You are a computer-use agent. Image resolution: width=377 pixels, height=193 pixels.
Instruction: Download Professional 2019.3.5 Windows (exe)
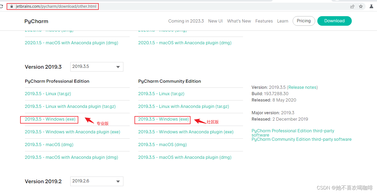[x=50, y=119]
